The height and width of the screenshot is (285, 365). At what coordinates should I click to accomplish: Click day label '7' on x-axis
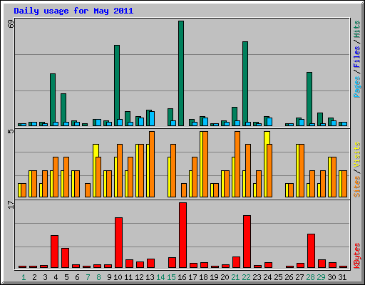pyautogui.click(x=88, y=277)
